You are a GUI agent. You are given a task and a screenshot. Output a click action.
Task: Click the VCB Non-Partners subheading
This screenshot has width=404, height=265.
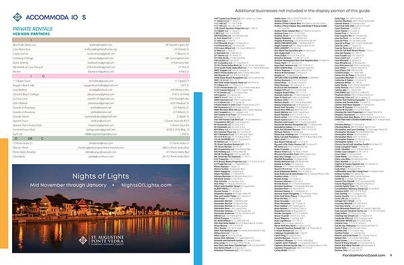coord(31,34)
